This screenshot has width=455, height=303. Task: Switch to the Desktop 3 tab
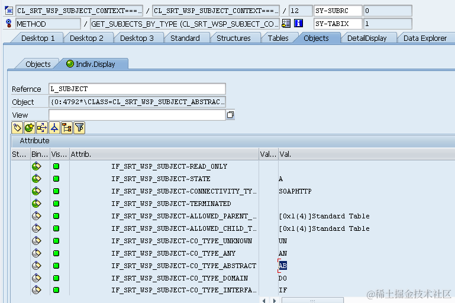click(137, 38)
